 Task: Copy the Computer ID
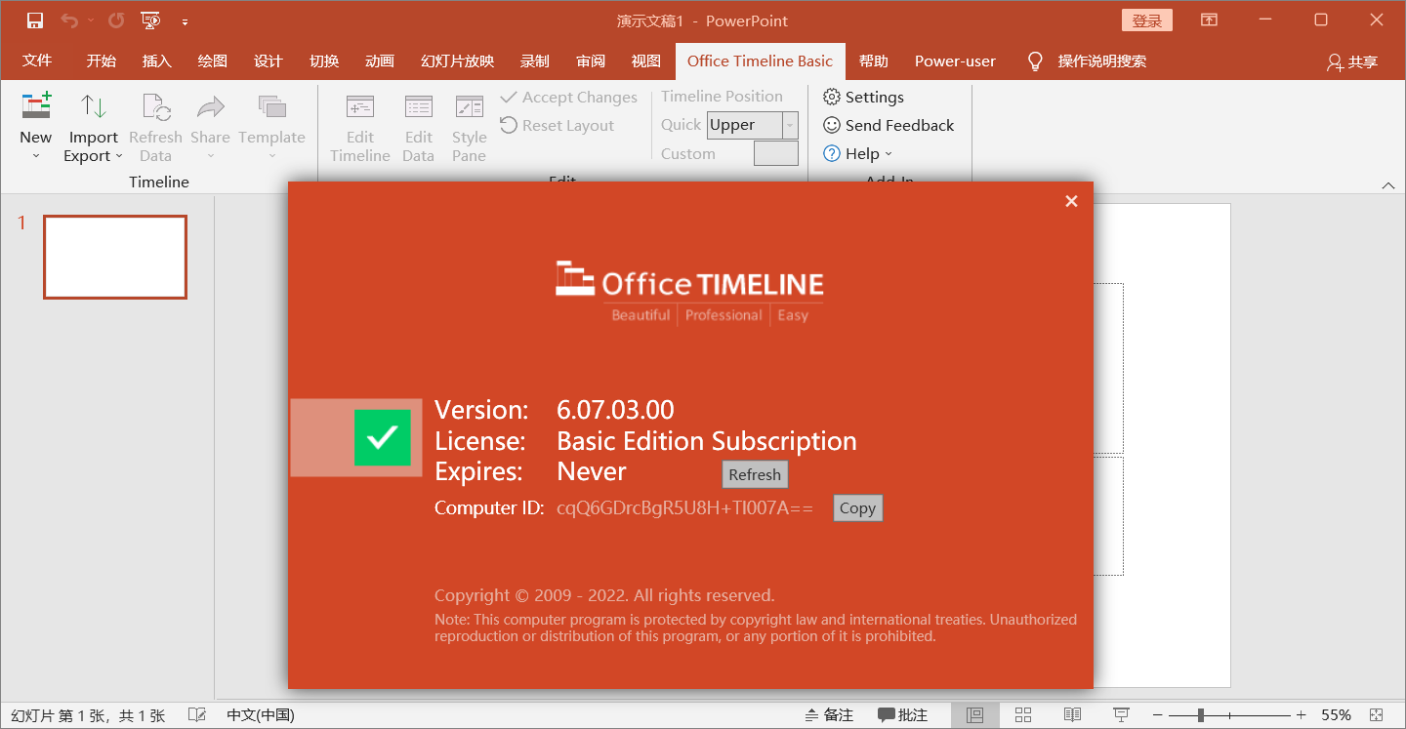[857, 508]
